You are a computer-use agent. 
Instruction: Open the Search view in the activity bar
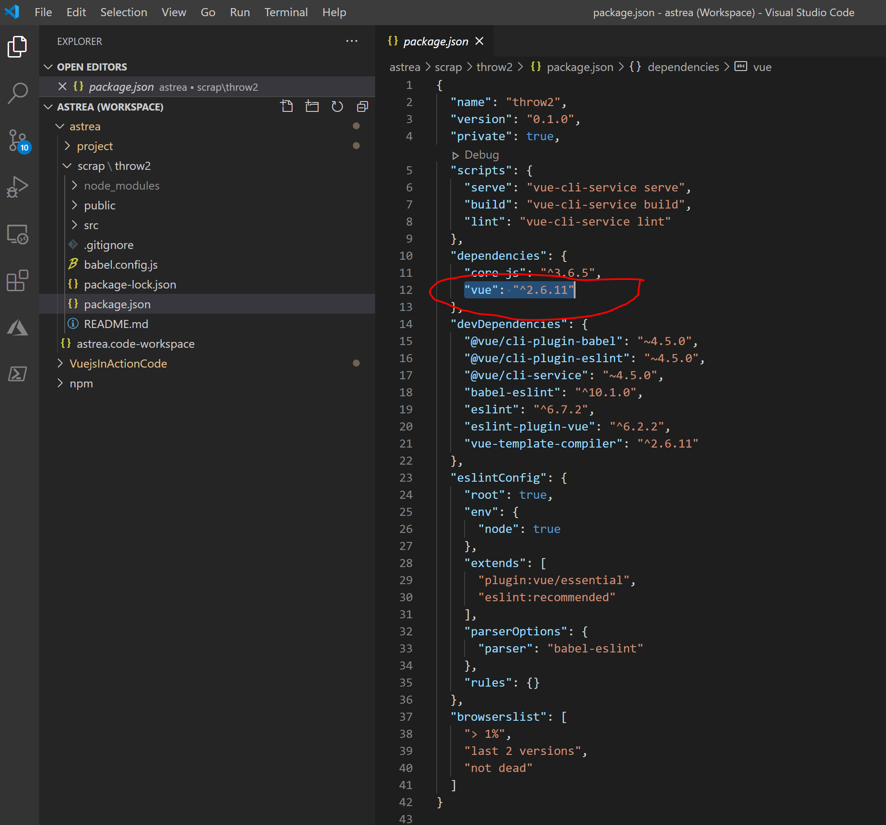tap(18, 93)
